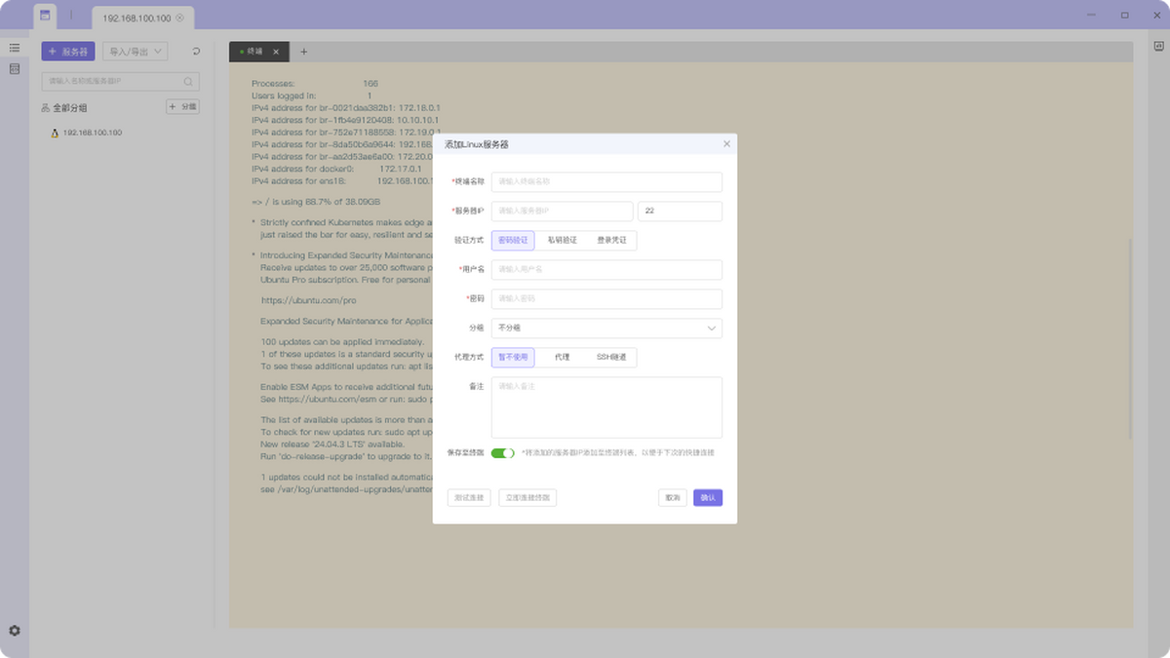Click the plus icon to add terminal tab
This screenshot has height=658, width=1170.
303,52
